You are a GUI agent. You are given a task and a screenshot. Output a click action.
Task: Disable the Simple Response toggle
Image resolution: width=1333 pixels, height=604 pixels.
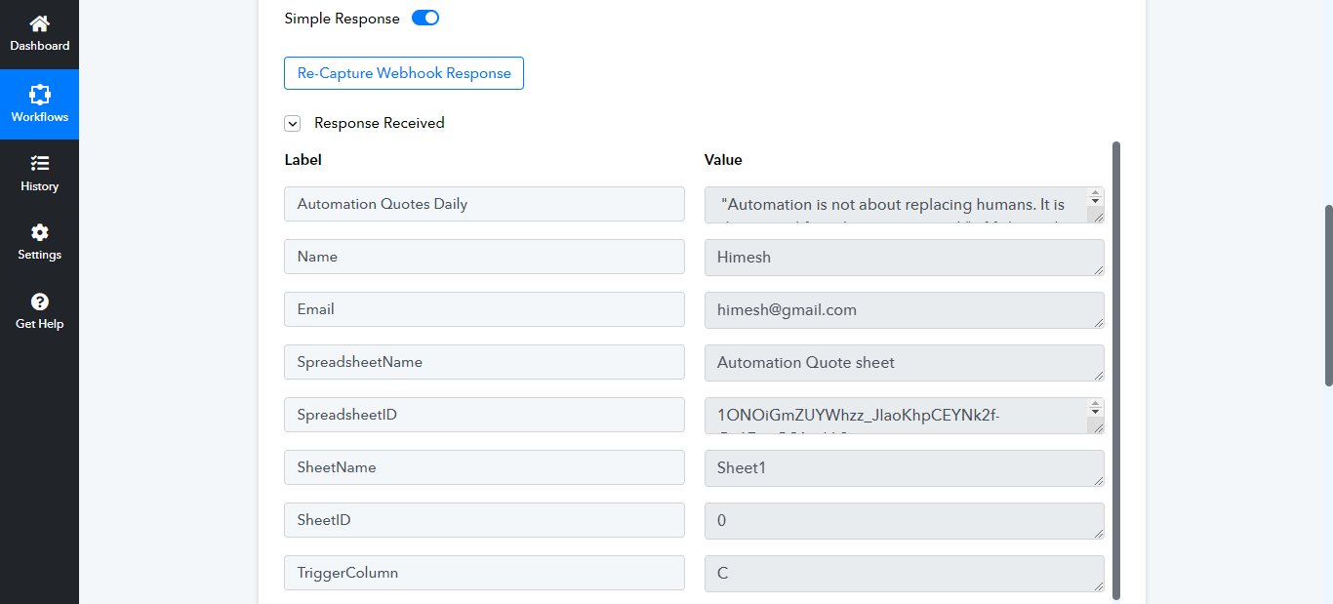[x=425, y=18]
